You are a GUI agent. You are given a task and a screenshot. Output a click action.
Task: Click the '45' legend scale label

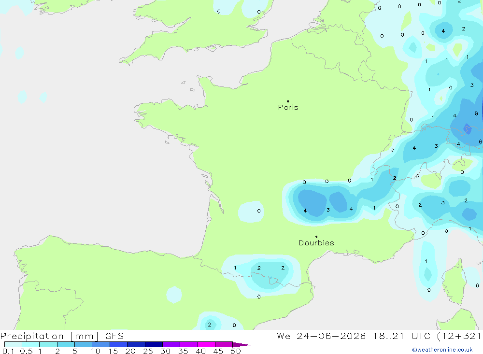coord(218,351)
